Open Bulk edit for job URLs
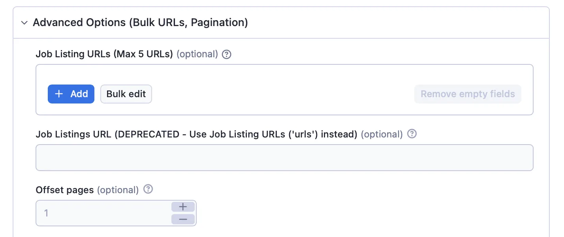This screenshot has width=564, height=237. [126, 94]
